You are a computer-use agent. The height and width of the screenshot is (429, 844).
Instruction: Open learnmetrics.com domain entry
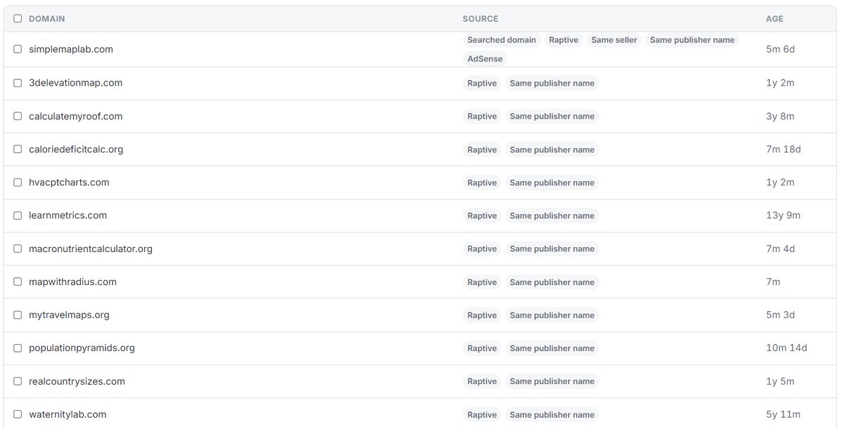(68, 216)
